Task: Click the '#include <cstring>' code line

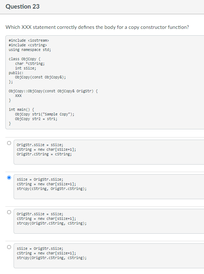Action: click(x=28, y=45)
